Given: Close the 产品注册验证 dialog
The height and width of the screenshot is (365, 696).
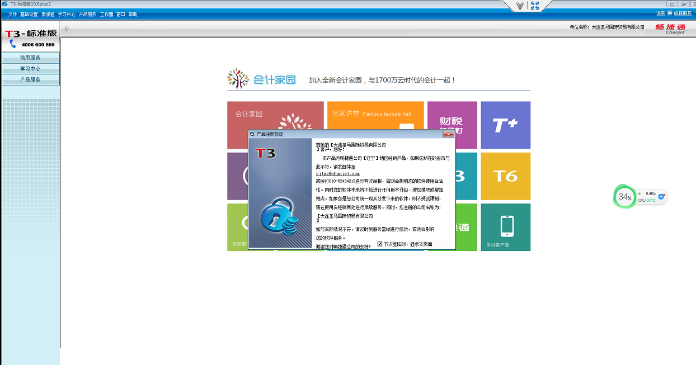Looking at the screenshot, I should [x=448, y=134].
